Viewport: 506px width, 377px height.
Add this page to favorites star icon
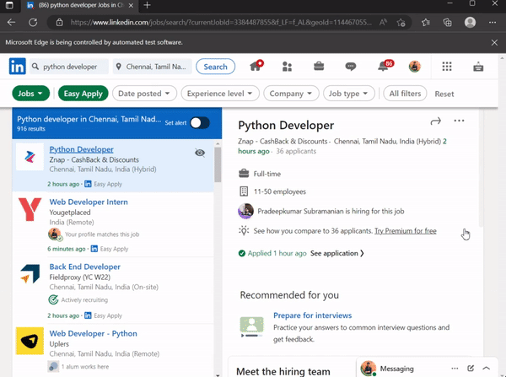[401, 22]
